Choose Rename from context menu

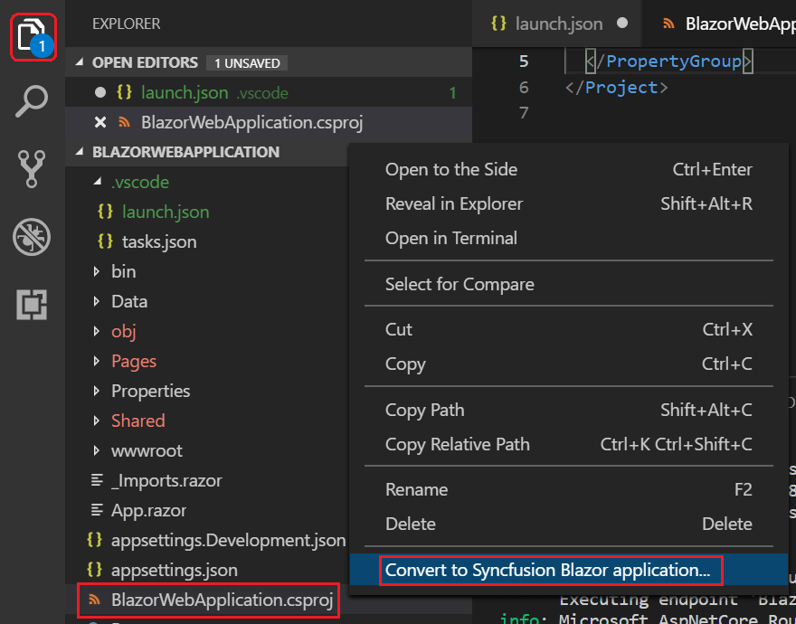(416, 489)
